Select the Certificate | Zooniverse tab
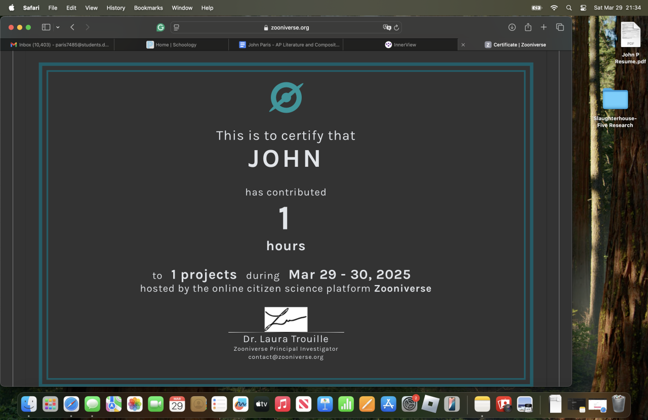Image resolution: width=648 pixels, height=420 pixels. pyautogui.click(x=515, y=44)
